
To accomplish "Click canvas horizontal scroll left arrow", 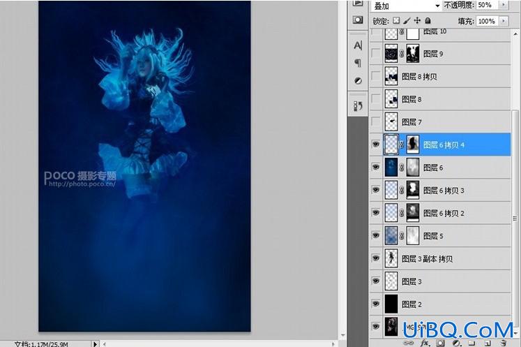I will click(x=105, y=344).
